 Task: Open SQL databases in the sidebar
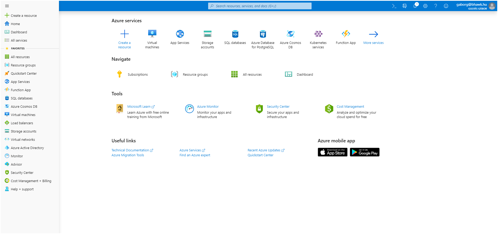point(30,98)
